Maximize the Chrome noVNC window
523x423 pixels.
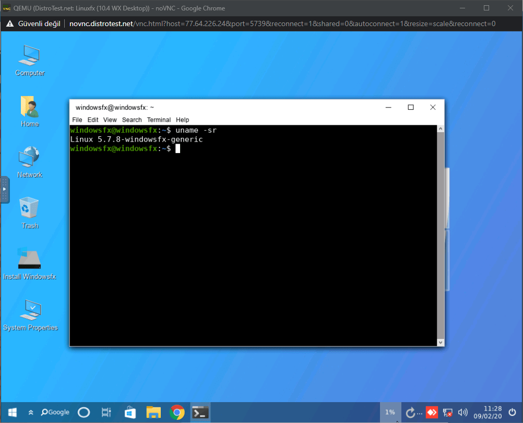(486, 8)
